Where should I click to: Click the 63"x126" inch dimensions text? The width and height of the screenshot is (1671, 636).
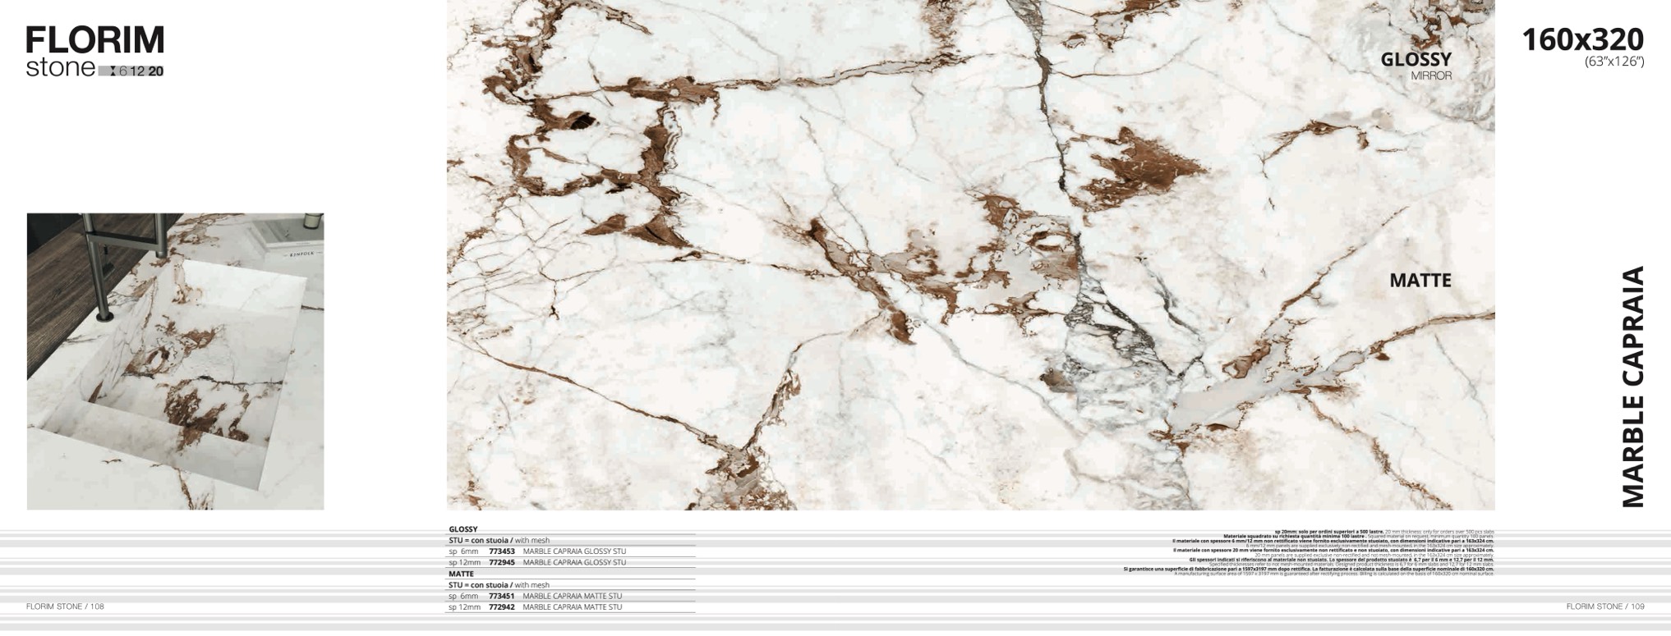[x=1613, y=62]
